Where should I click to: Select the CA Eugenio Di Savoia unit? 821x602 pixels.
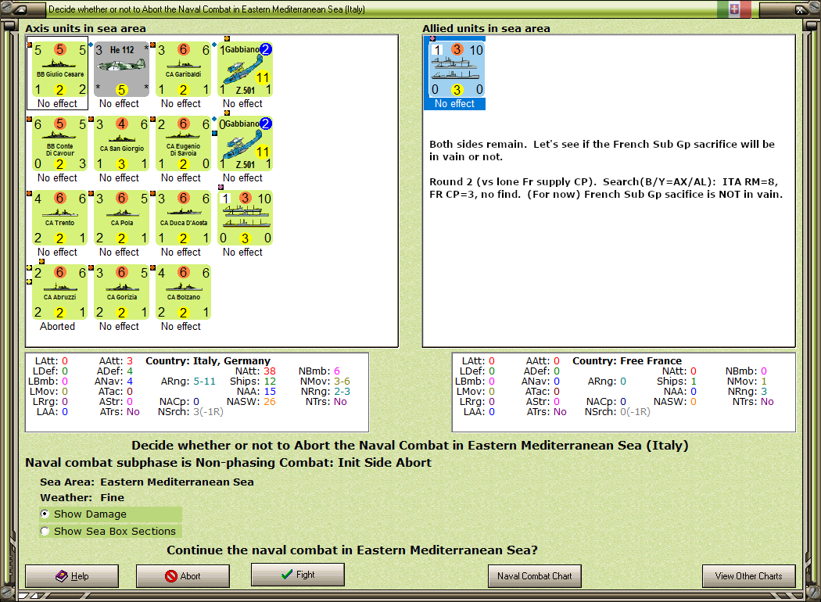183,144
